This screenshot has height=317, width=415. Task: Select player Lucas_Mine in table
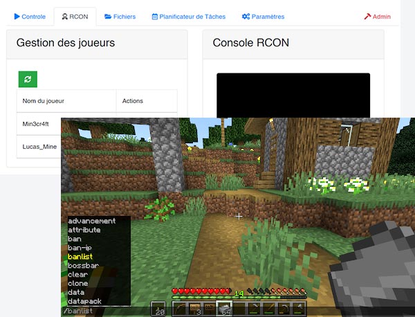[39, 147]
